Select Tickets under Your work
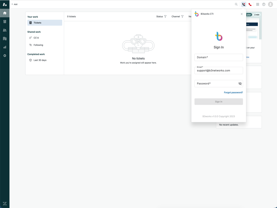Image resolution: width=277 pixels, height=208 pixels. (x=38, y=23)
